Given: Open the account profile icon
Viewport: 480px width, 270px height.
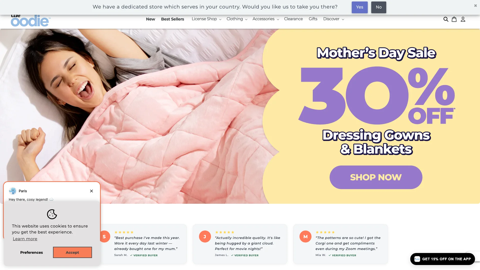Looking at the screenshot, I should (463, 19).
